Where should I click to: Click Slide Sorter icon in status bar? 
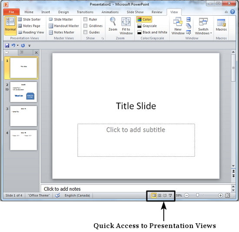pos(159,195)
